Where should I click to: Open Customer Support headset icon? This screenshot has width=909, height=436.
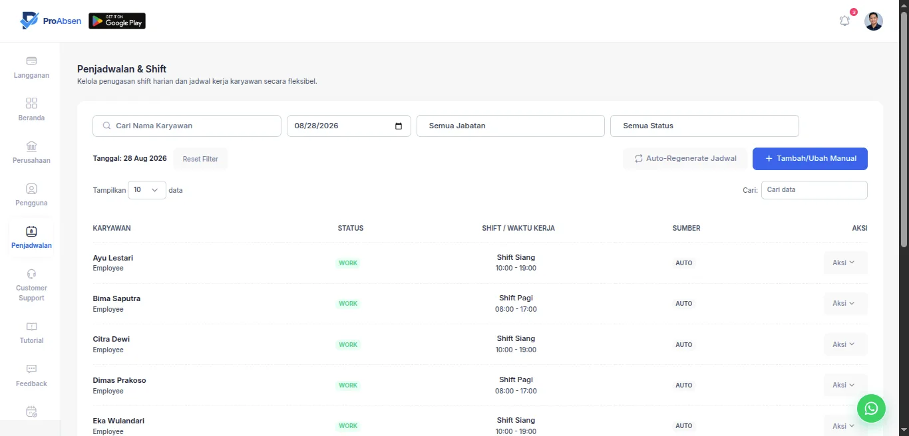tap(31, 274)
